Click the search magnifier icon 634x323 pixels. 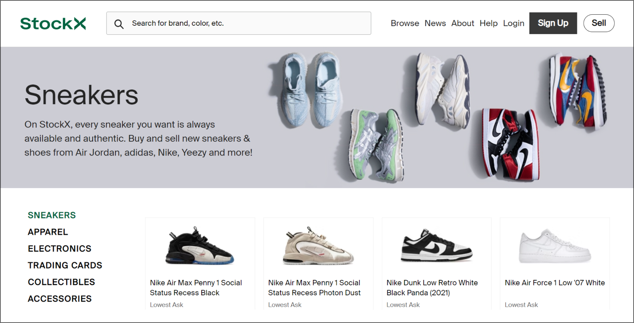point(119,24)
